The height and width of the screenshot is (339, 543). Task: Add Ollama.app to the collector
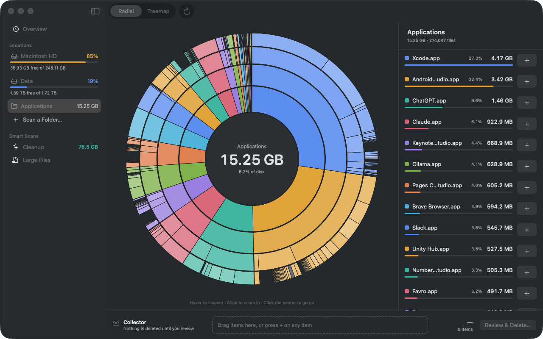(527, 167)
